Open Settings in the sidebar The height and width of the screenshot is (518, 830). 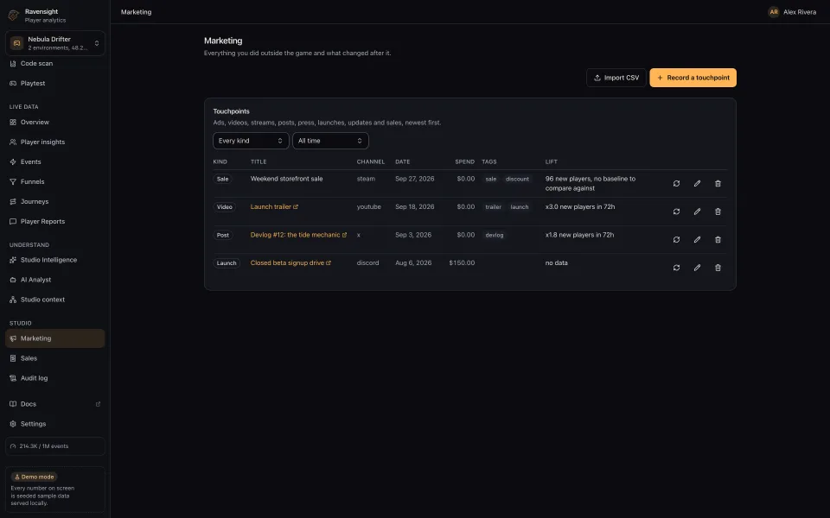point(55,424)
